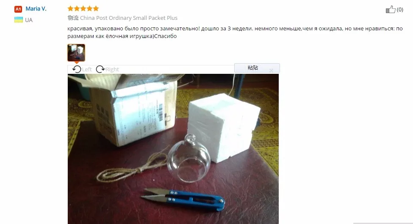The image size is (413, 224).
Task: Rotate the review photo right with the arrow icon
Action: (x=100, y=69)
